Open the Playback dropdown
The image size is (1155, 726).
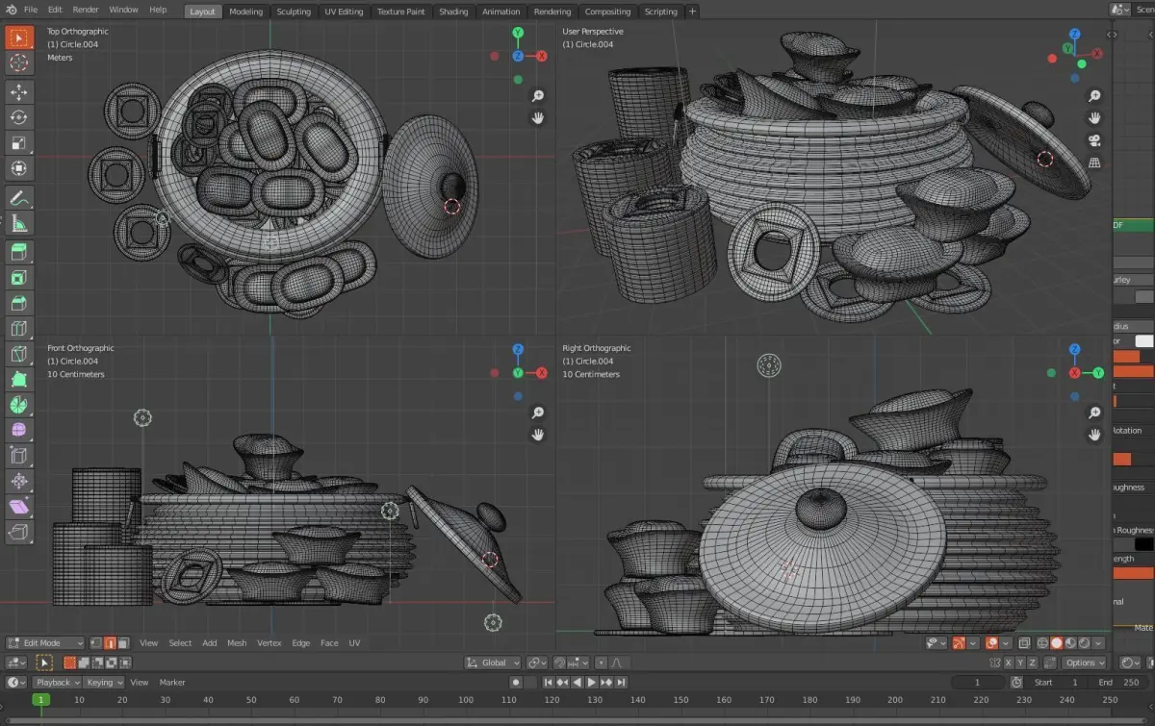click(58, 683)
